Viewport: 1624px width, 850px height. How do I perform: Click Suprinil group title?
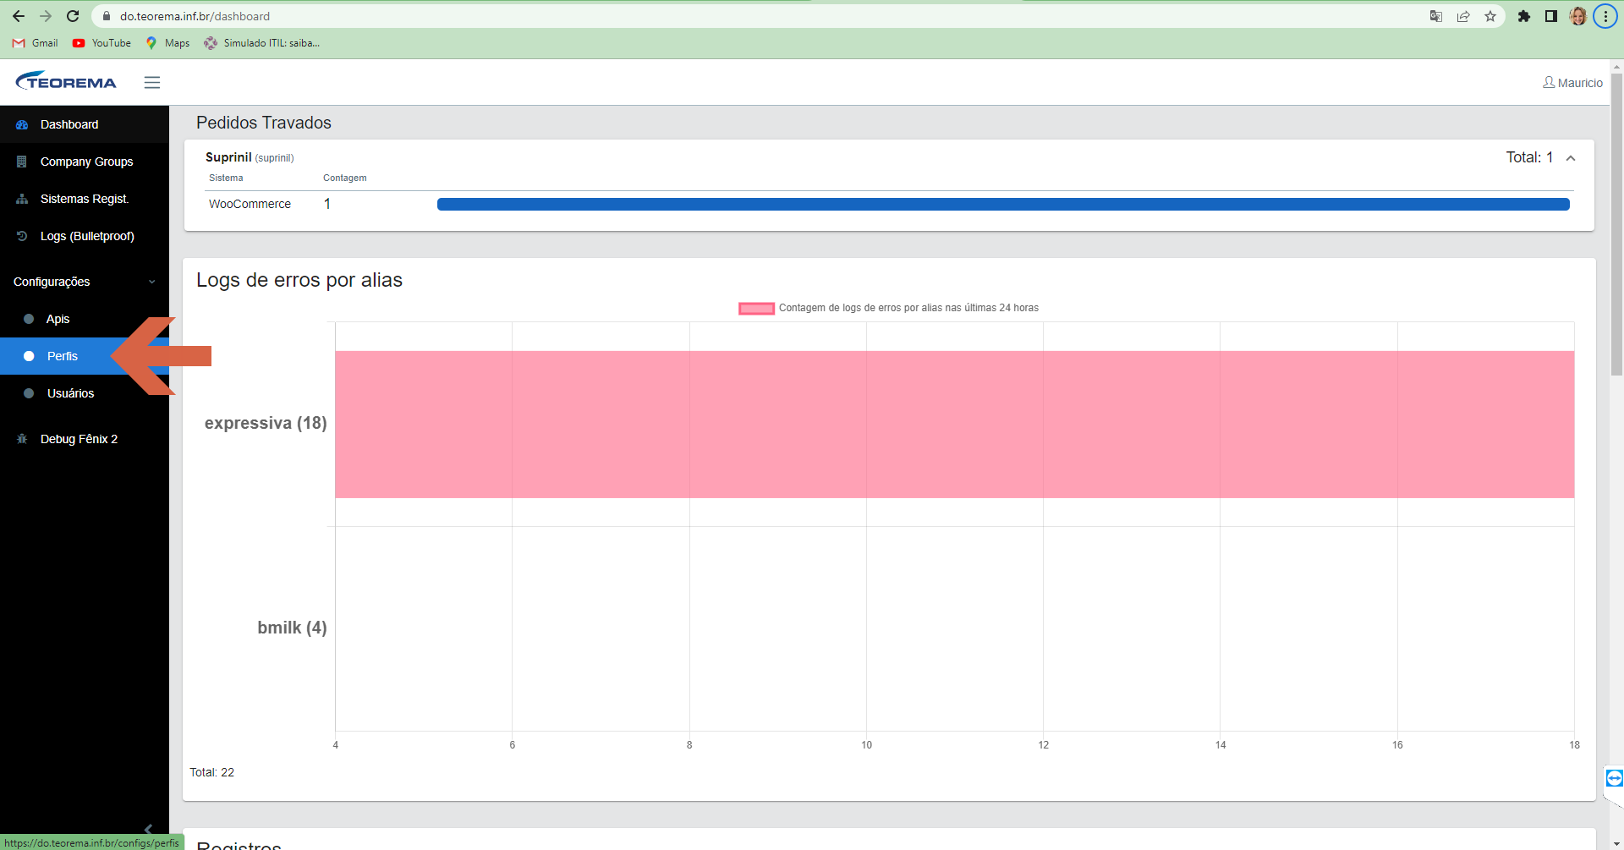(228, 157)
